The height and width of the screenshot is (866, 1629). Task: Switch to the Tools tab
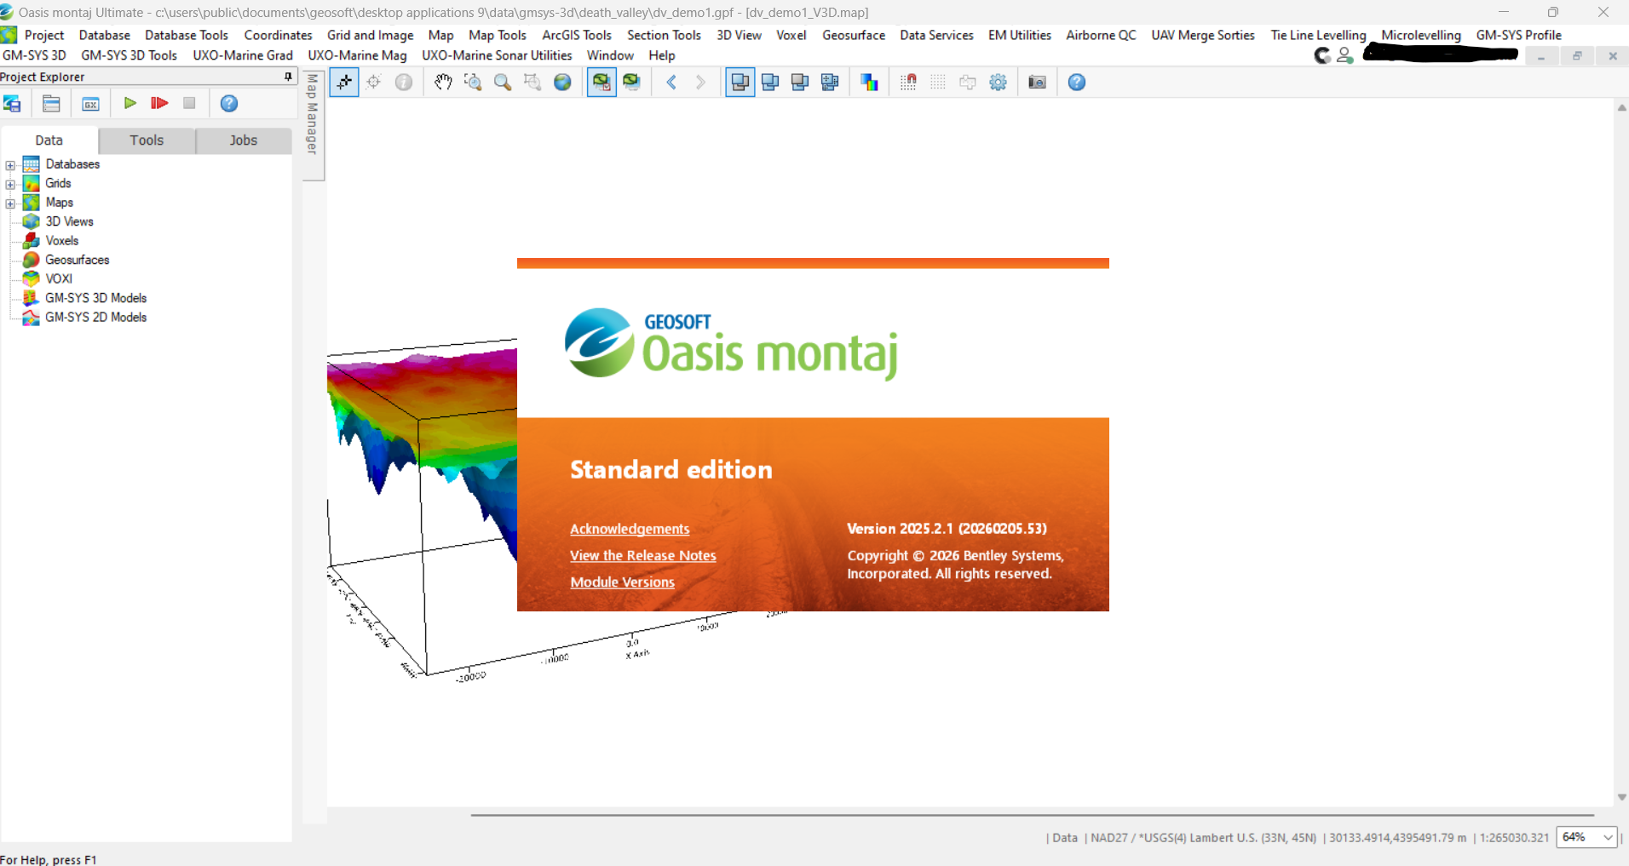(x=147, y=141)
